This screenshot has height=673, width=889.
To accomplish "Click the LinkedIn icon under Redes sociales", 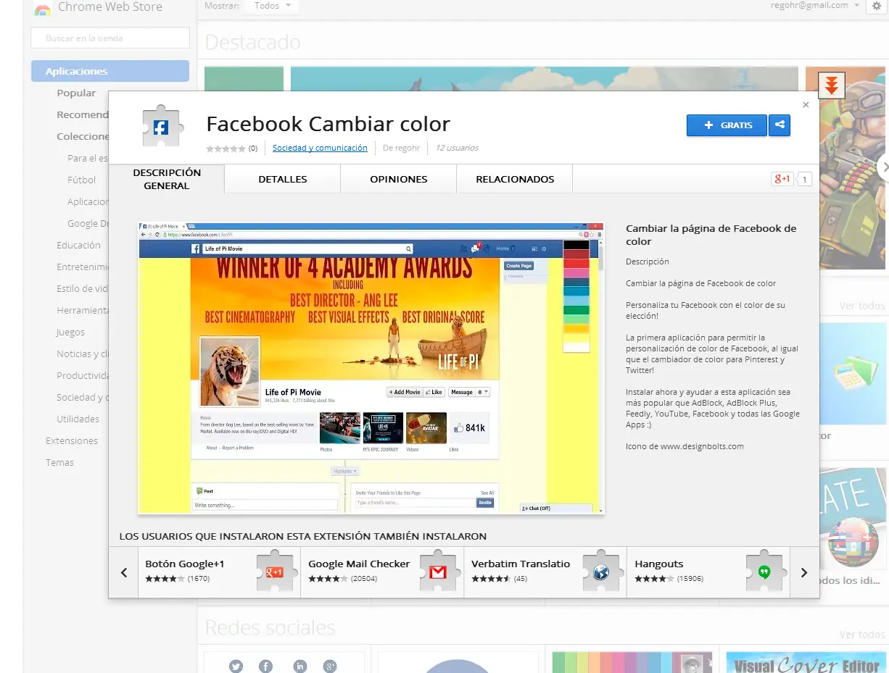I will [x=300, y=666].
